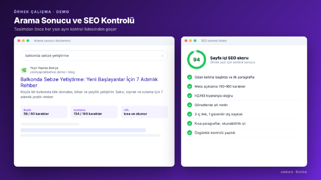321x180 pixels.
Task: Click the Özgünlük kontrolü yapıldı text
Action: click(215, 133)
